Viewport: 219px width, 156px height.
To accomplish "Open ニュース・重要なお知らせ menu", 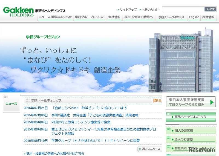I will 55,17.
